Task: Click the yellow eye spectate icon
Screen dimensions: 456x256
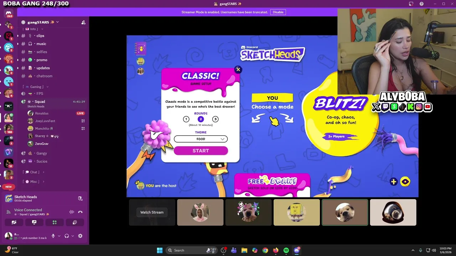Action: [405, 182]
